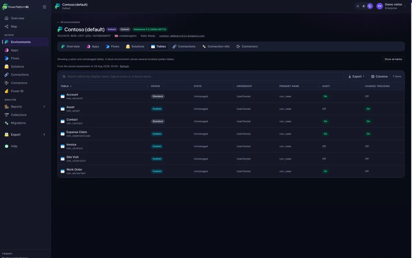Image resolution: width=412 pixels, height=258 pixels.
Task: Open the Flows tab
Action: point(113,46)
